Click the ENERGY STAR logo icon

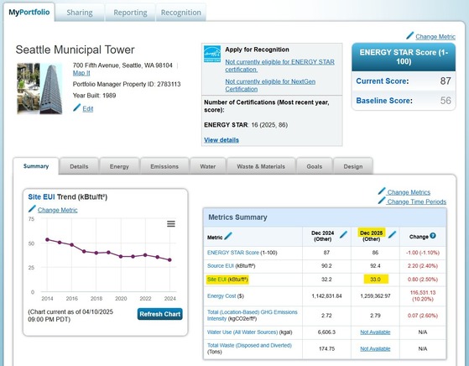[x=212, y=54]
